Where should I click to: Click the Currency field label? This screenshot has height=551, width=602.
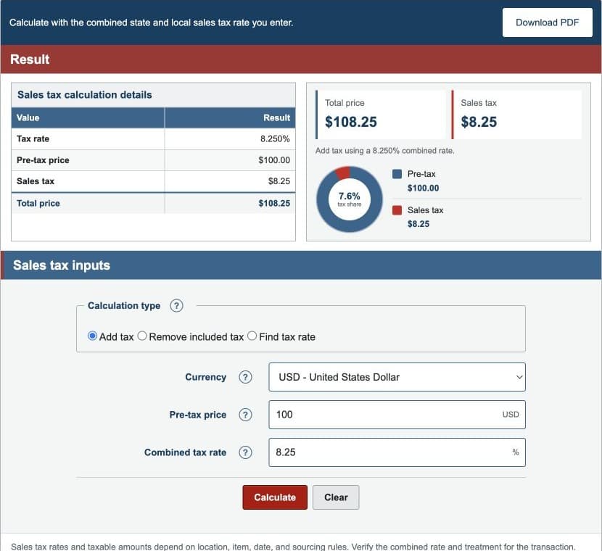(x=206, y=377)
